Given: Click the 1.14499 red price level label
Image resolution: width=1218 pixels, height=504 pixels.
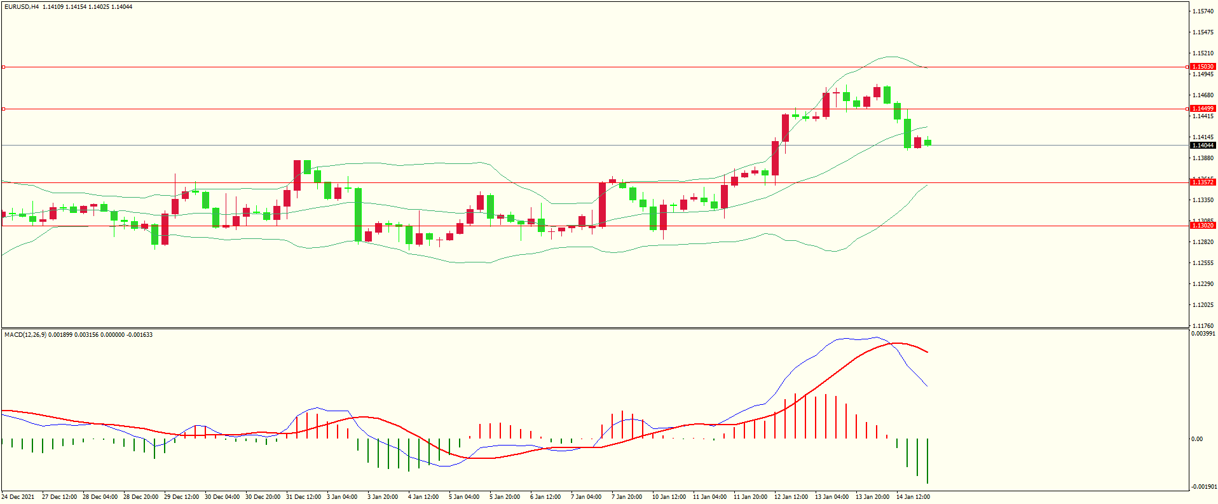Looking at the screenshot, I should coord(1202,109).
